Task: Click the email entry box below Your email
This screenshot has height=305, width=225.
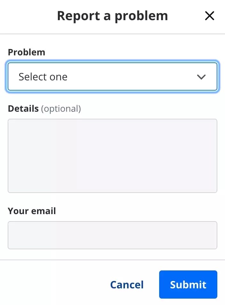Action: coord(112,235)
